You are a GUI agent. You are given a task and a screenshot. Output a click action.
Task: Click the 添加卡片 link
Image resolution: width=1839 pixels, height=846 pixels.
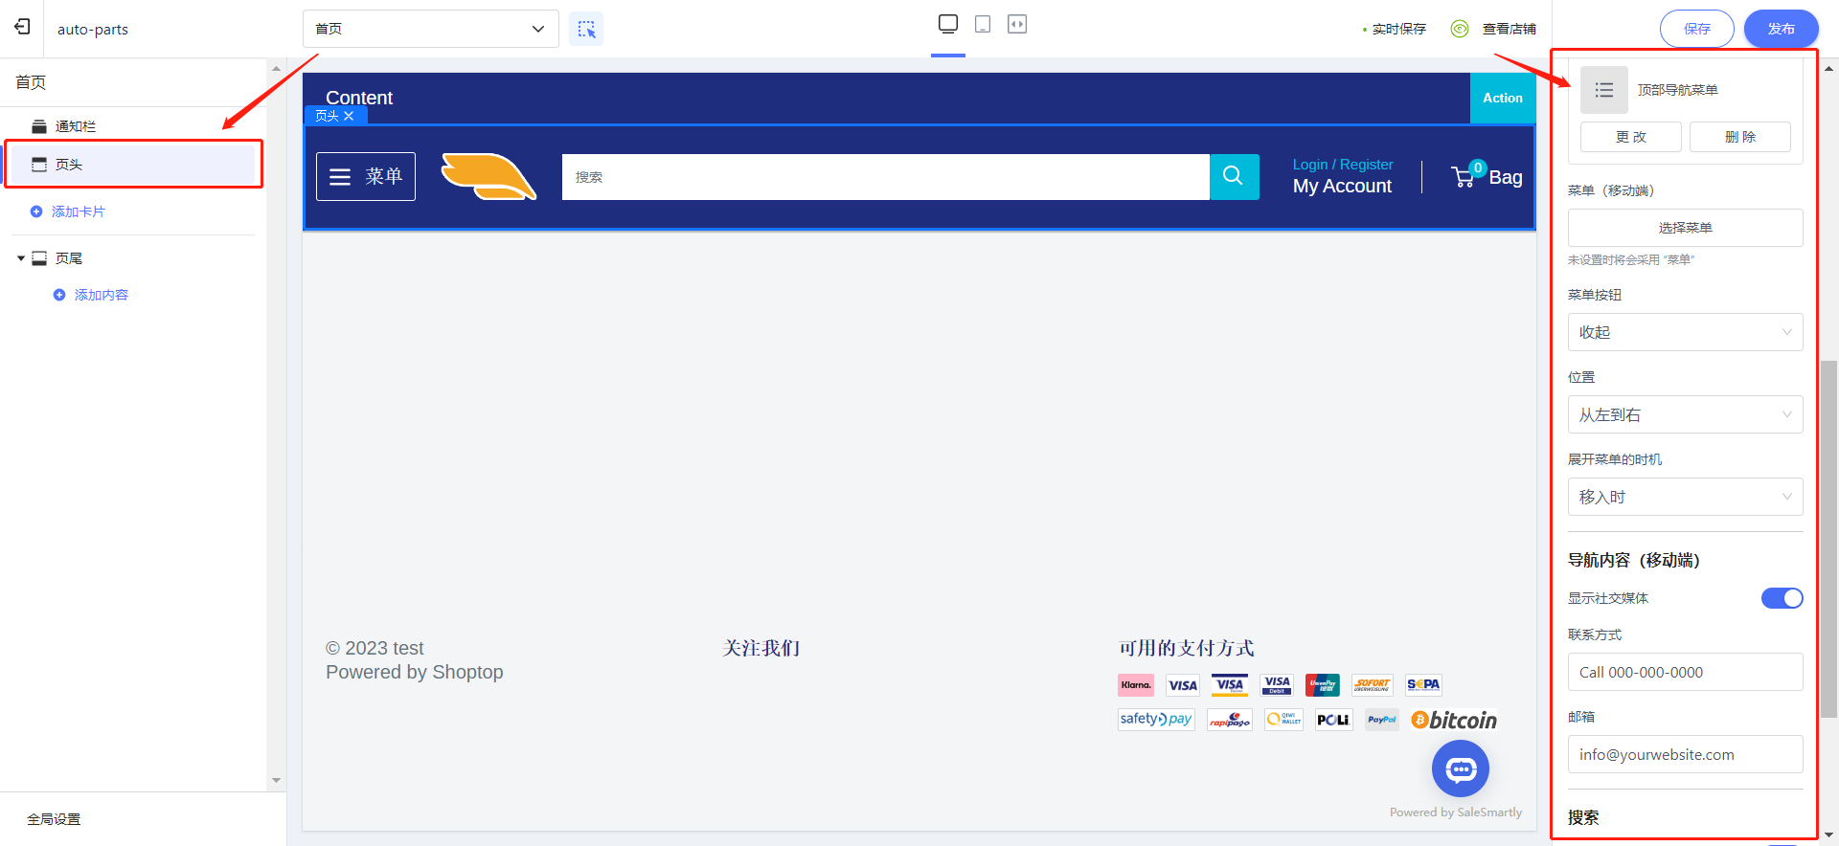(x=78, y=211)
